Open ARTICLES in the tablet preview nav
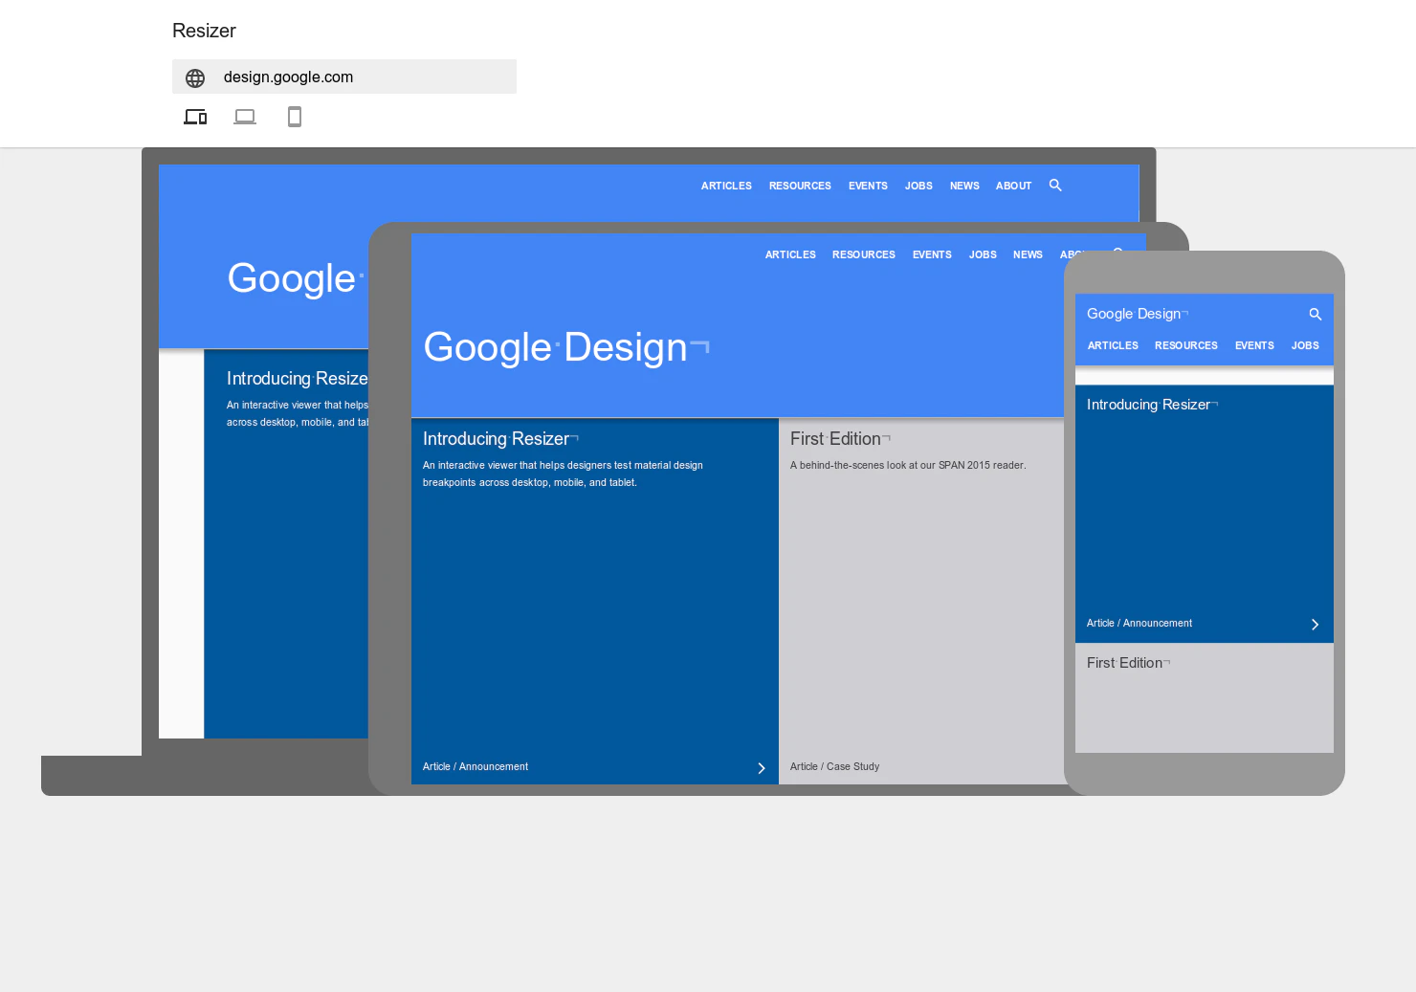This screenshot has width=1416, height=992. click(790, 254)
